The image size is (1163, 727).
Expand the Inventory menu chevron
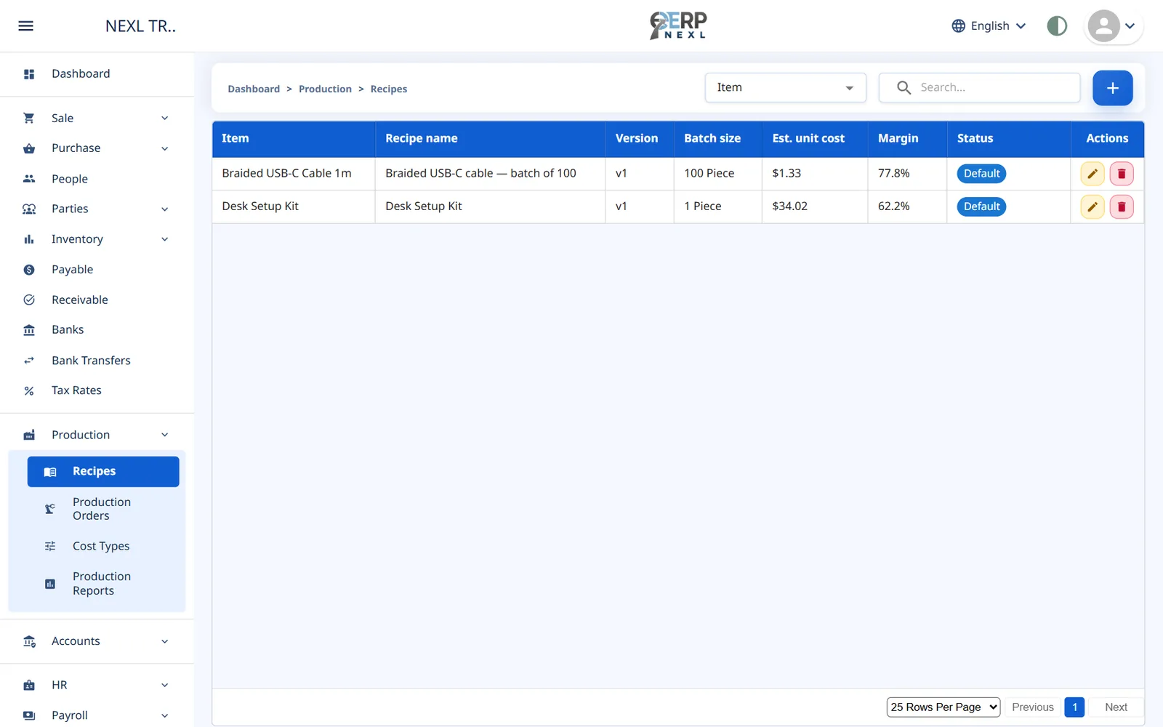tap(165, 239)
